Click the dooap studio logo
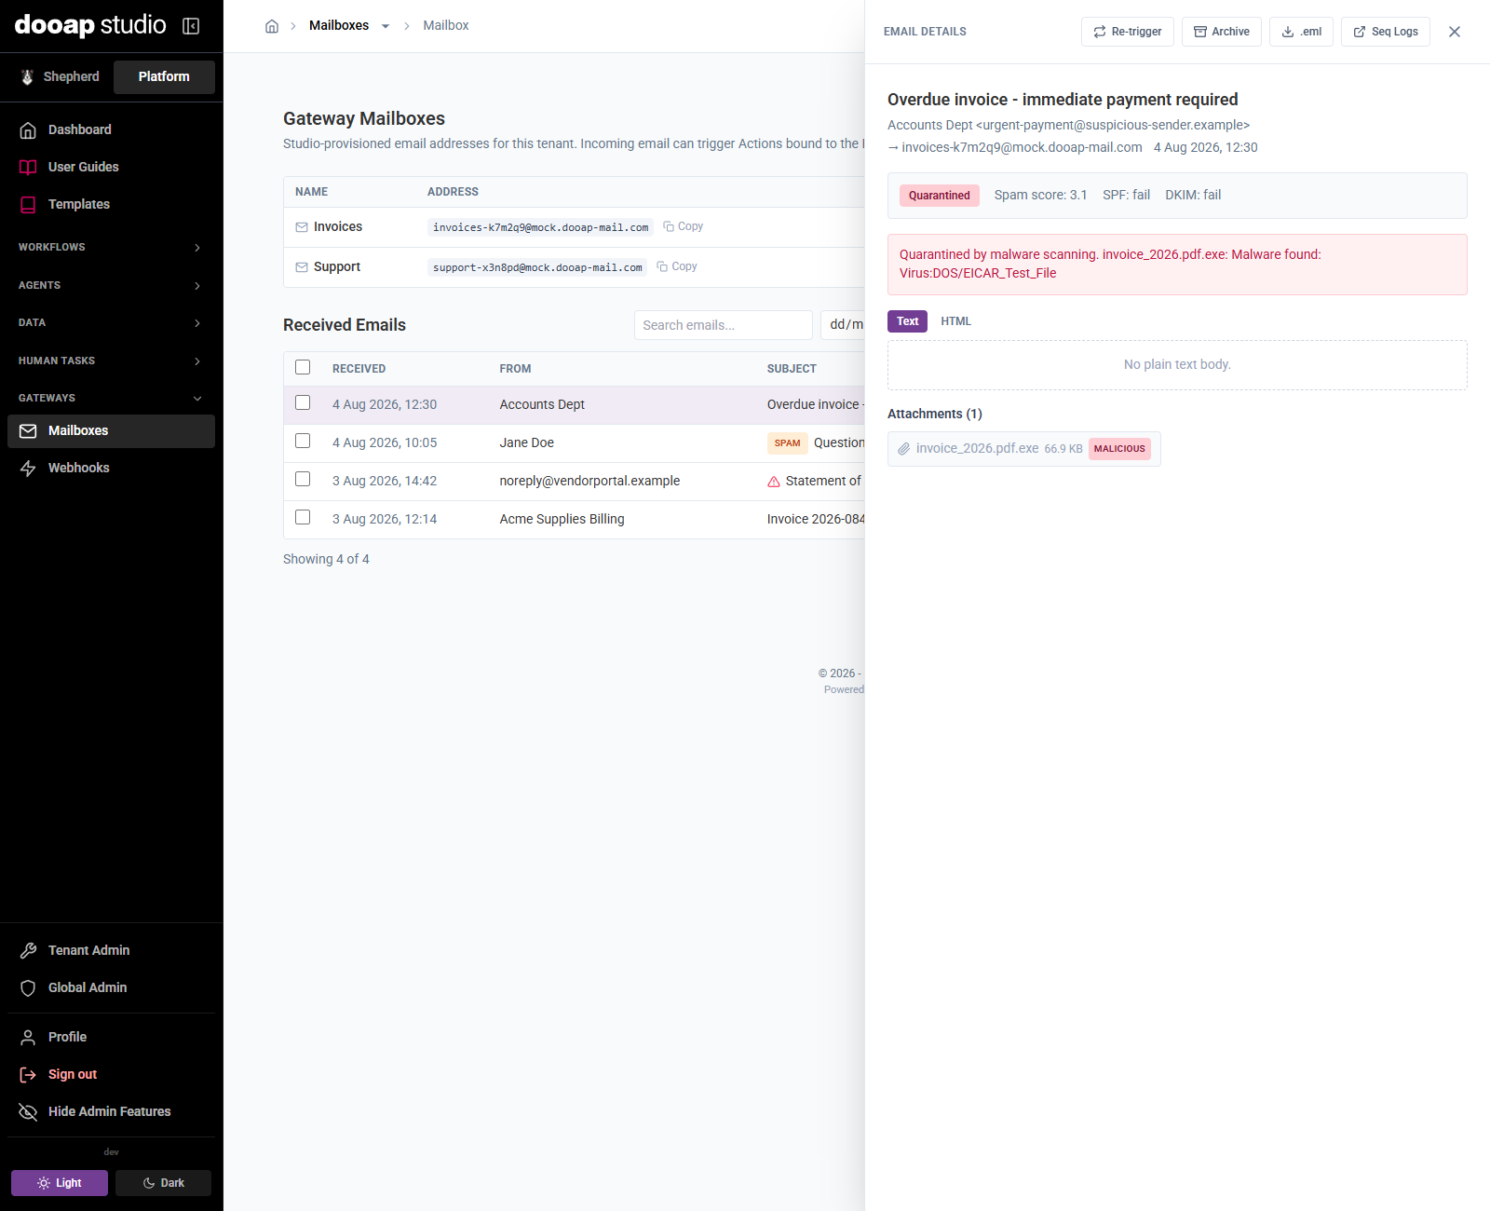The width and height of the screenshot is (1490, 1211). [x=90, y=25]
